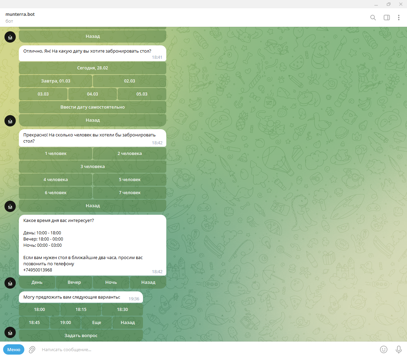The image size is (407, 357).
Task: Choose День time of day
Action: coord(37,282)
